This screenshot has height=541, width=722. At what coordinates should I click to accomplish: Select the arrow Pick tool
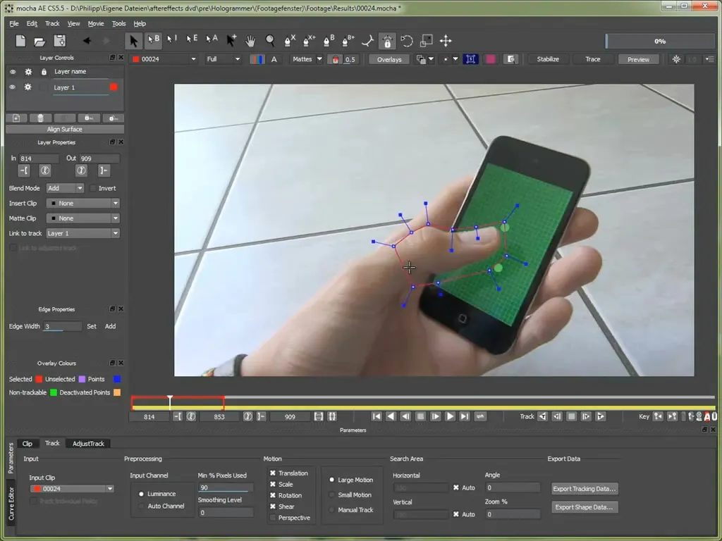pyautogui.click(x=133, y=41)
